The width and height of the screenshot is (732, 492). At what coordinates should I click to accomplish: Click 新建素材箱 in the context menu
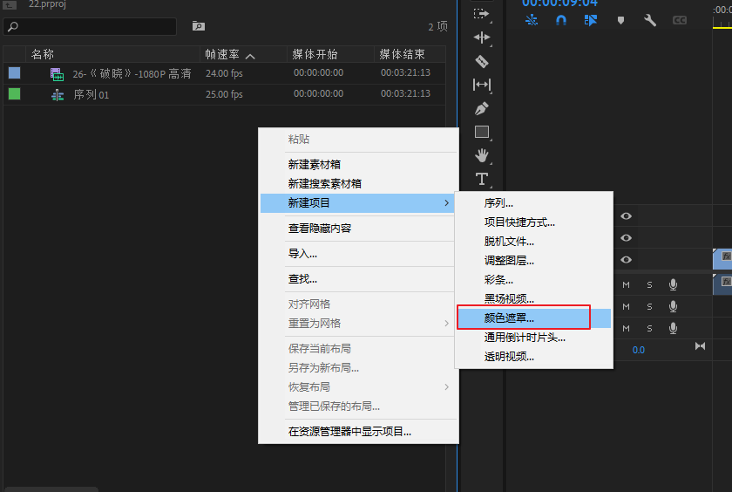(x=314, y=164)
